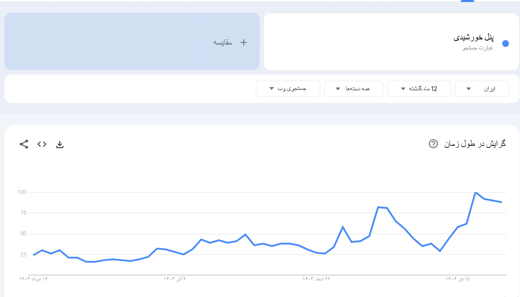This screenshot has width=520, height=297.
Task: Click the blue dot beside پنل خورشیدی
Action: pos(506,44)
